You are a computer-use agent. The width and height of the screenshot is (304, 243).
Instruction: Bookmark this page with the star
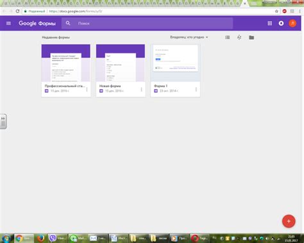click(276, 11)
